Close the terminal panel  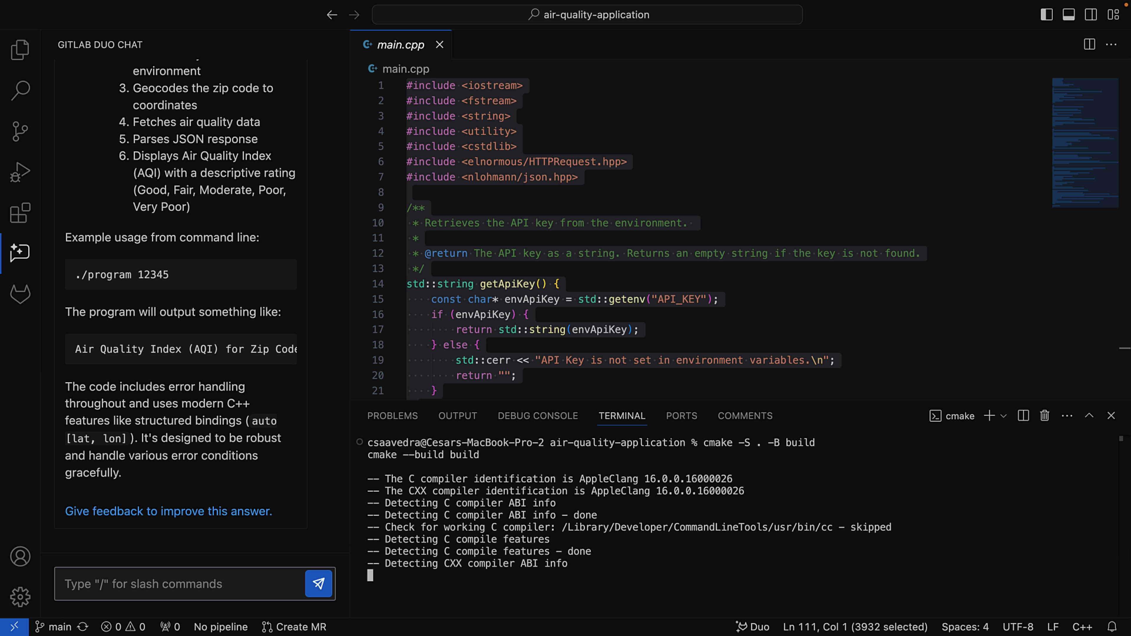pyautogui.click(x=1111, y=416)
